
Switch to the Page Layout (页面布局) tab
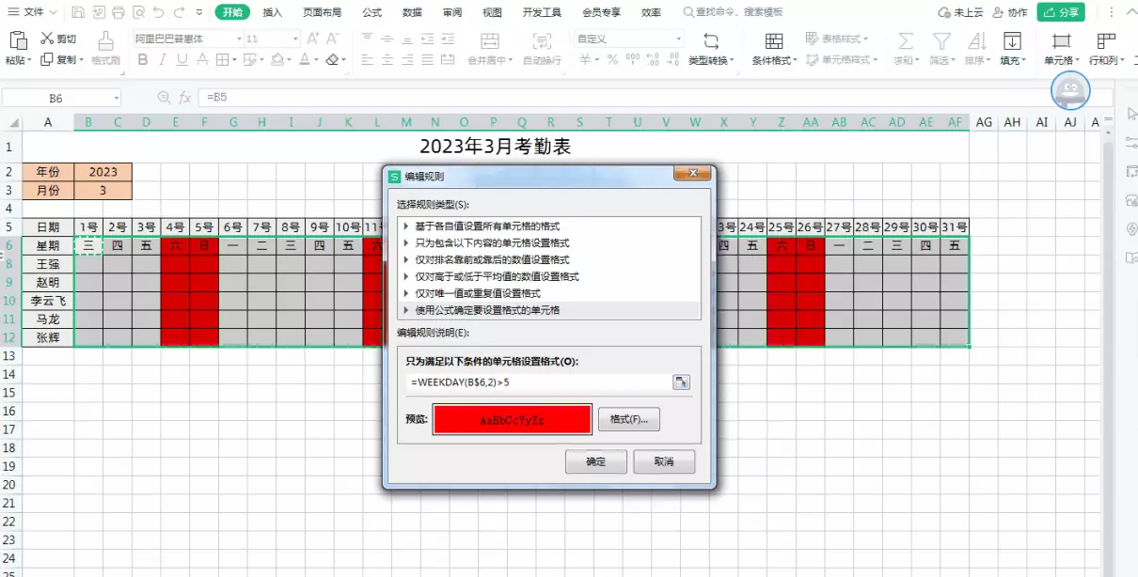click(x=323, y=12)
